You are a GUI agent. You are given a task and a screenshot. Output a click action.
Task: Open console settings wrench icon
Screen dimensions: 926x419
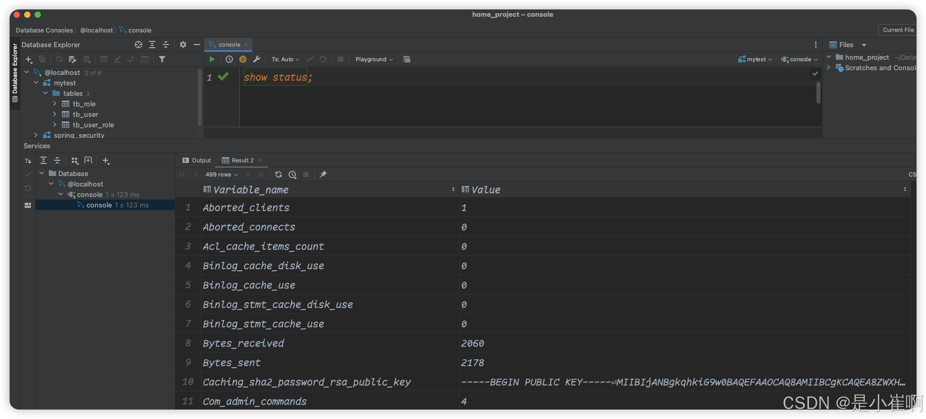pos(257,59)
